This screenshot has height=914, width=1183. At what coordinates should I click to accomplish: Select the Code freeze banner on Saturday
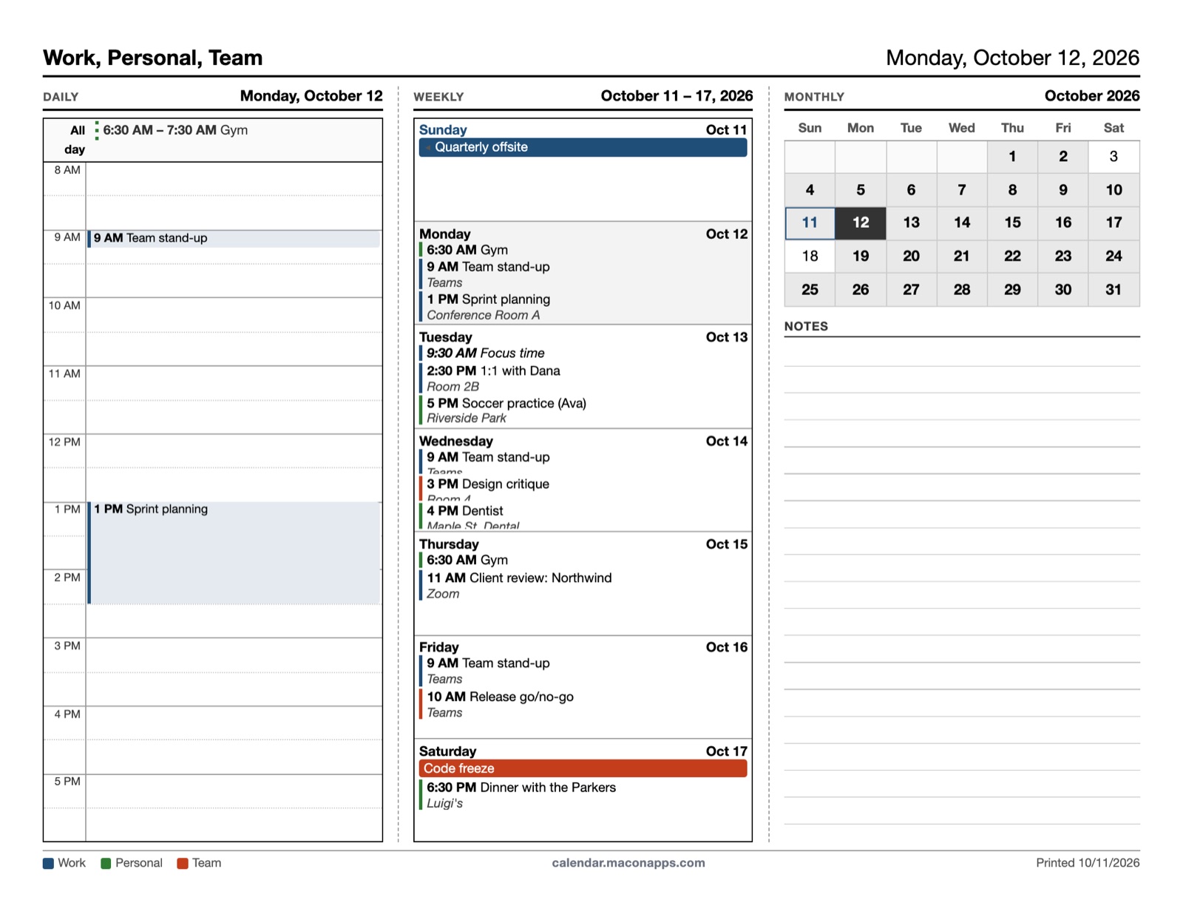point(583,768)
